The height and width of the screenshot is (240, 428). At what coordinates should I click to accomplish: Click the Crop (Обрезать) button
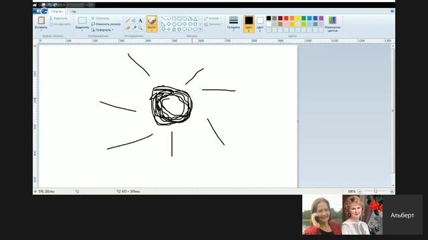(100, 18)
